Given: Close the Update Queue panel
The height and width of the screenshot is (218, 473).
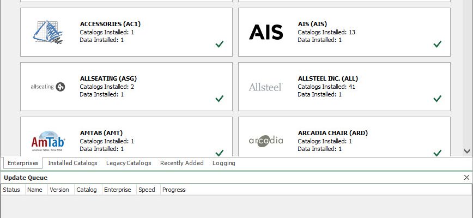Looking at the screenshot, I should tap(466, 178).
